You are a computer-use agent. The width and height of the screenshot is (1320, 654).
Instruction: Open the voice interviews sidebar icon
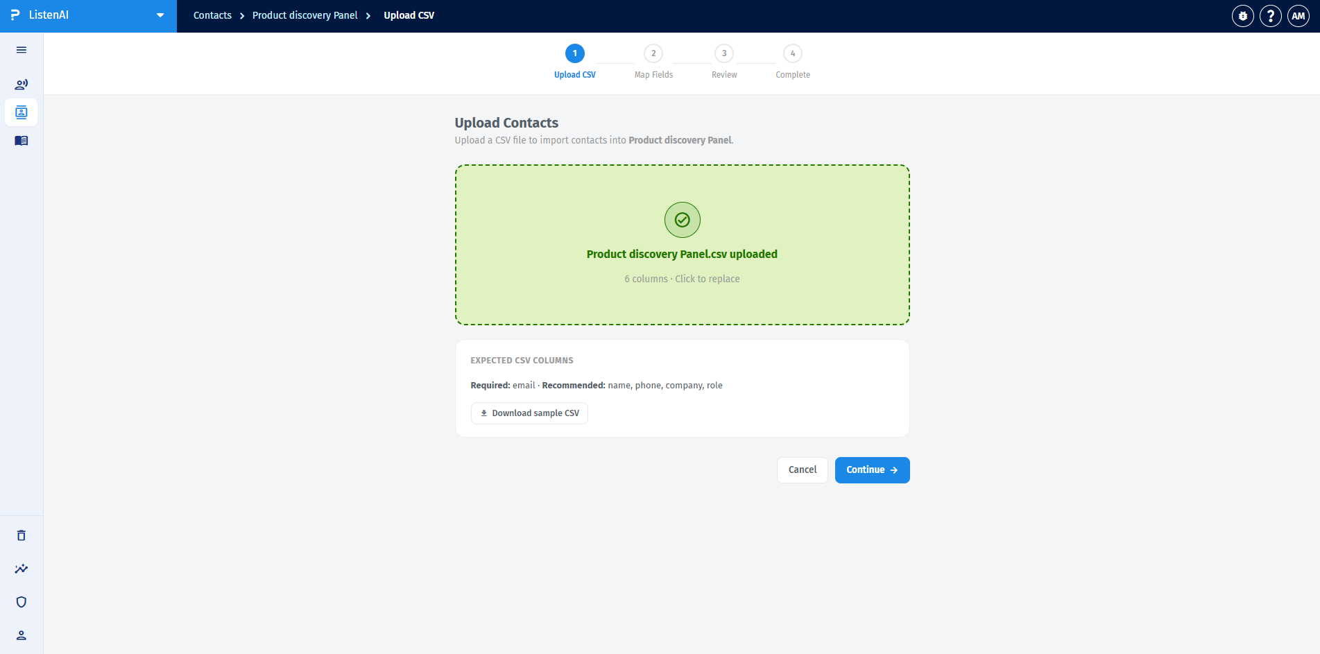22,85
